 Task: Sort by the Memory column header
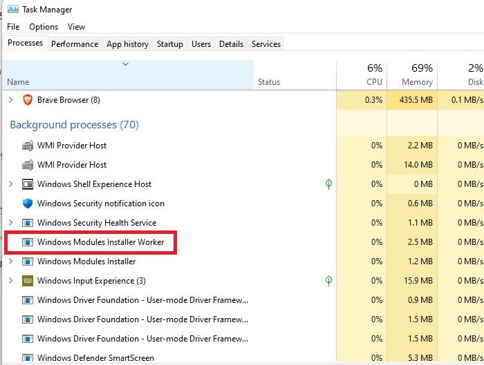tap(412, 75)
